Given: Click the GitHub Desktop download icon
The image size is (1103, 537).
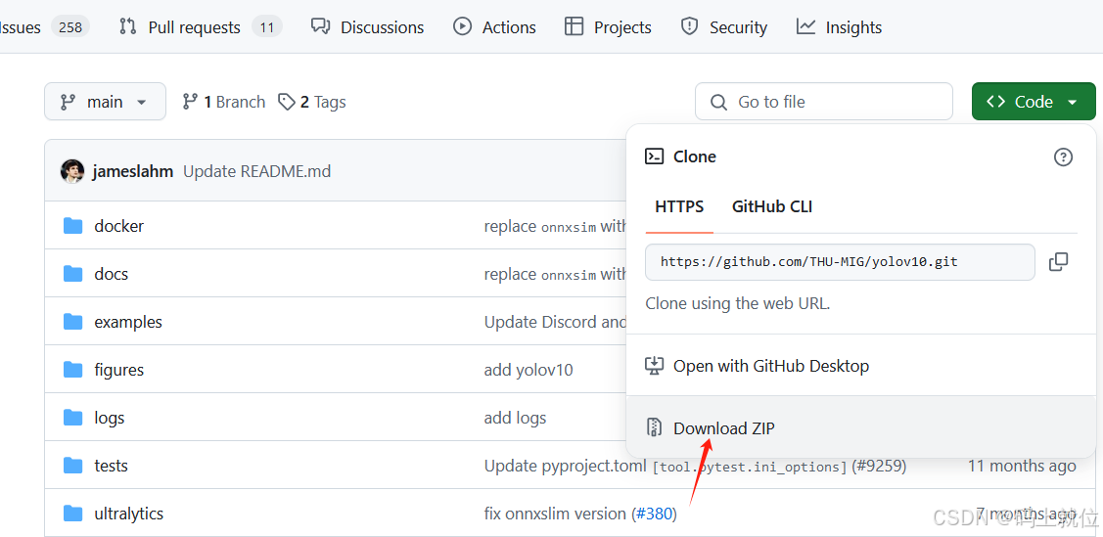Looking at the screenshot, I should click(654, 366).
